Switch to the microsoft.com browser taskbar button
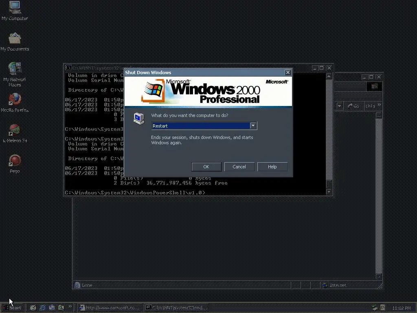Image resolution: width=417 pixels, height=313 pixels. point(110,308)
